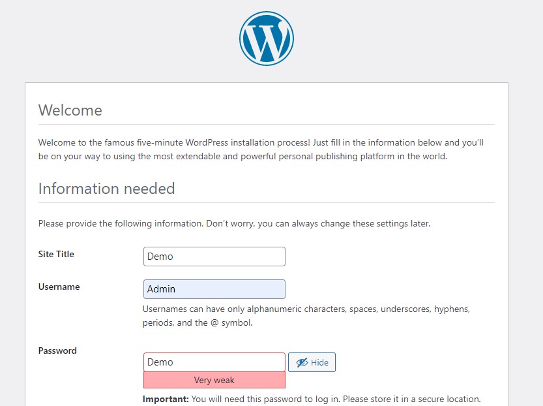Click the bold Important: notice word
Viewport: 543px width, 406px height.
point(166,399)
